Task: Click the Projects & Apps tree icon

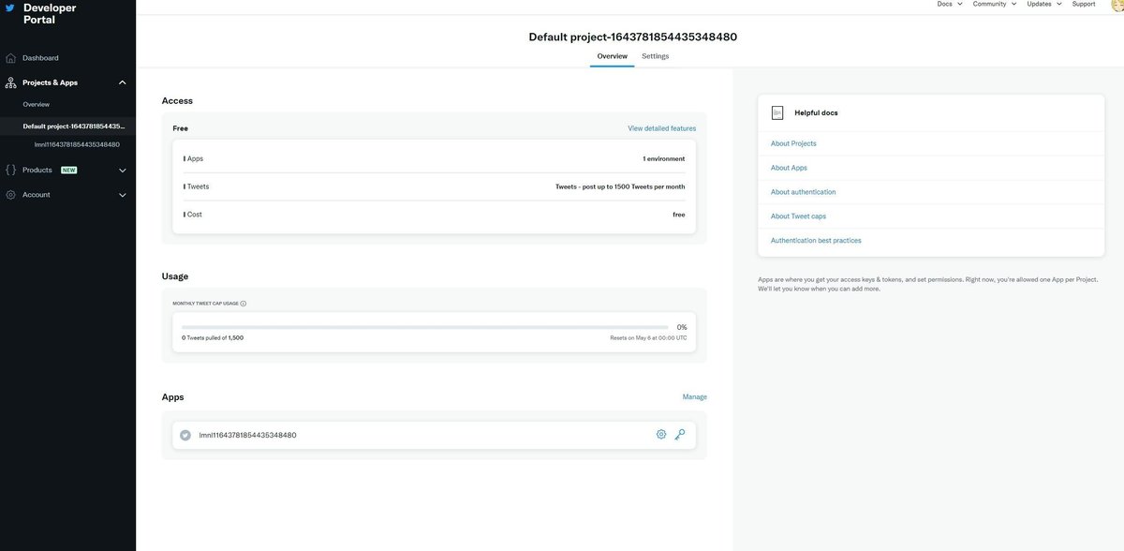Action: tap(11, 82)
